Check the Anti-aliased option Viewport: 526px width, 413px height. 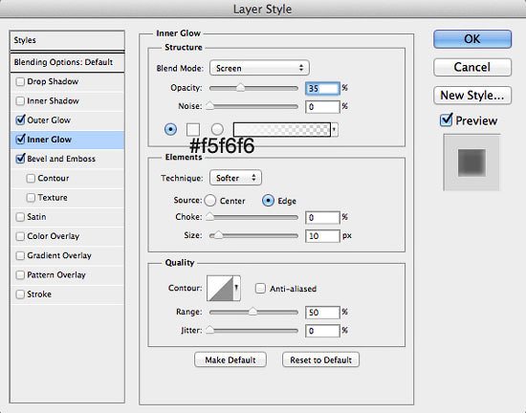[260, 289]
